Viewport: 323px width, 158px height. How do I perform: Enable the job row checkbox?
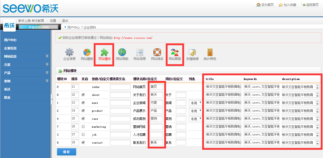coord(83,135)
